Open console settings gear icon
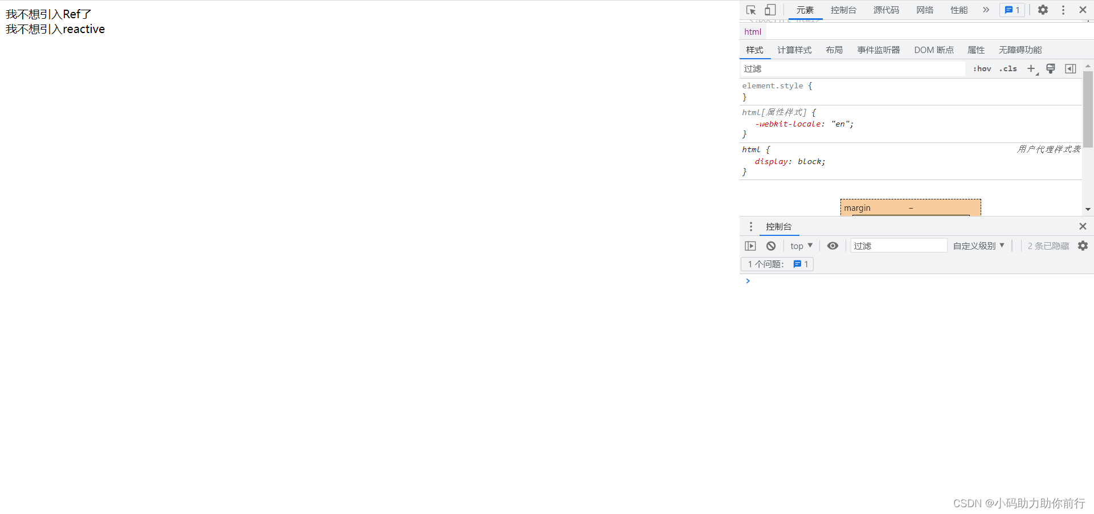The width and height of the screenshot is (1094, 514). click(1083, 246)
